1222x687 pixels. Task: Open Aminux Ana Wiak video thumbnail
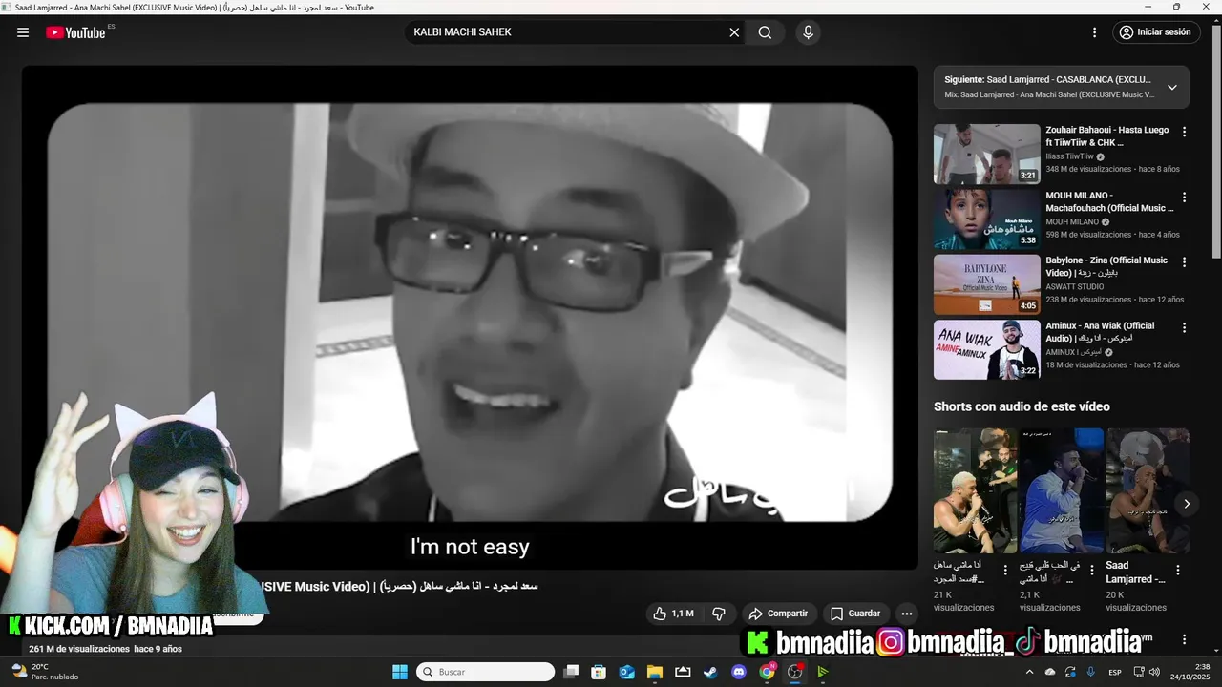point(986,349)
